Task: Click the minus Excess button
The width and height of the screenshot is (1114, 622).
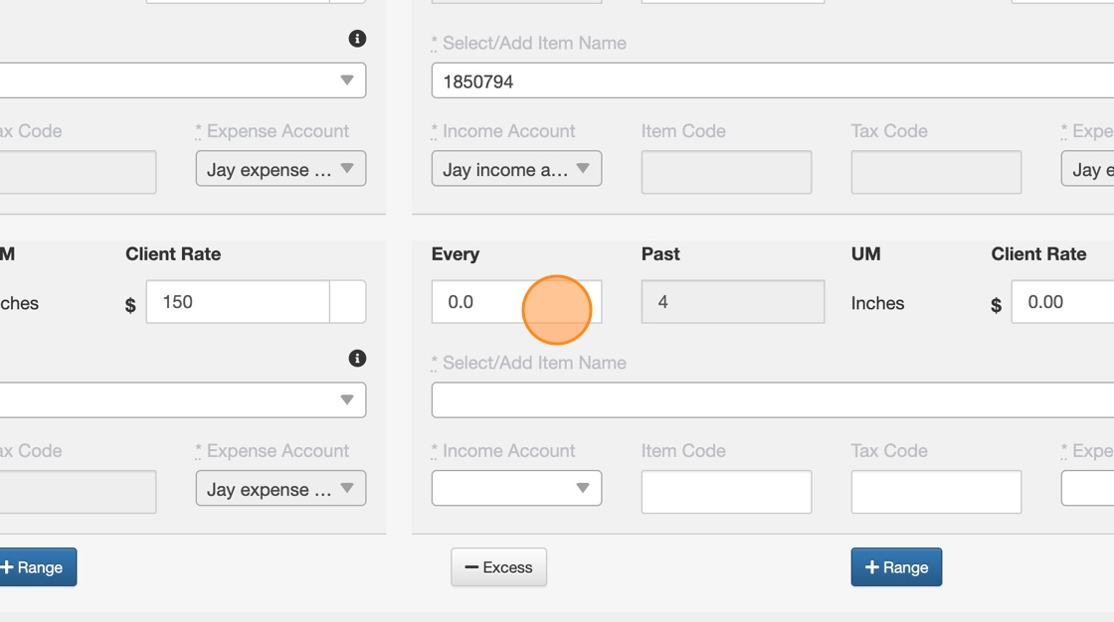Action: point(498,567)
